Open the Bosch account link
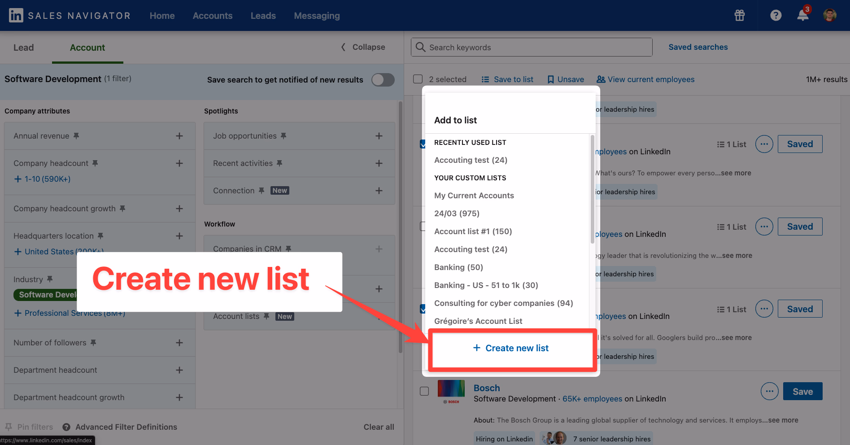Image resolution: width=850 pixels, height=445 pixels. (487, 388)
